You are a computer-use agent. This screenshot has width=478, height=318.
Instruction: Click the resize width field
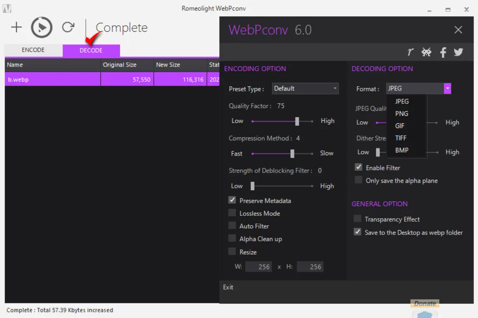[258, 267]
